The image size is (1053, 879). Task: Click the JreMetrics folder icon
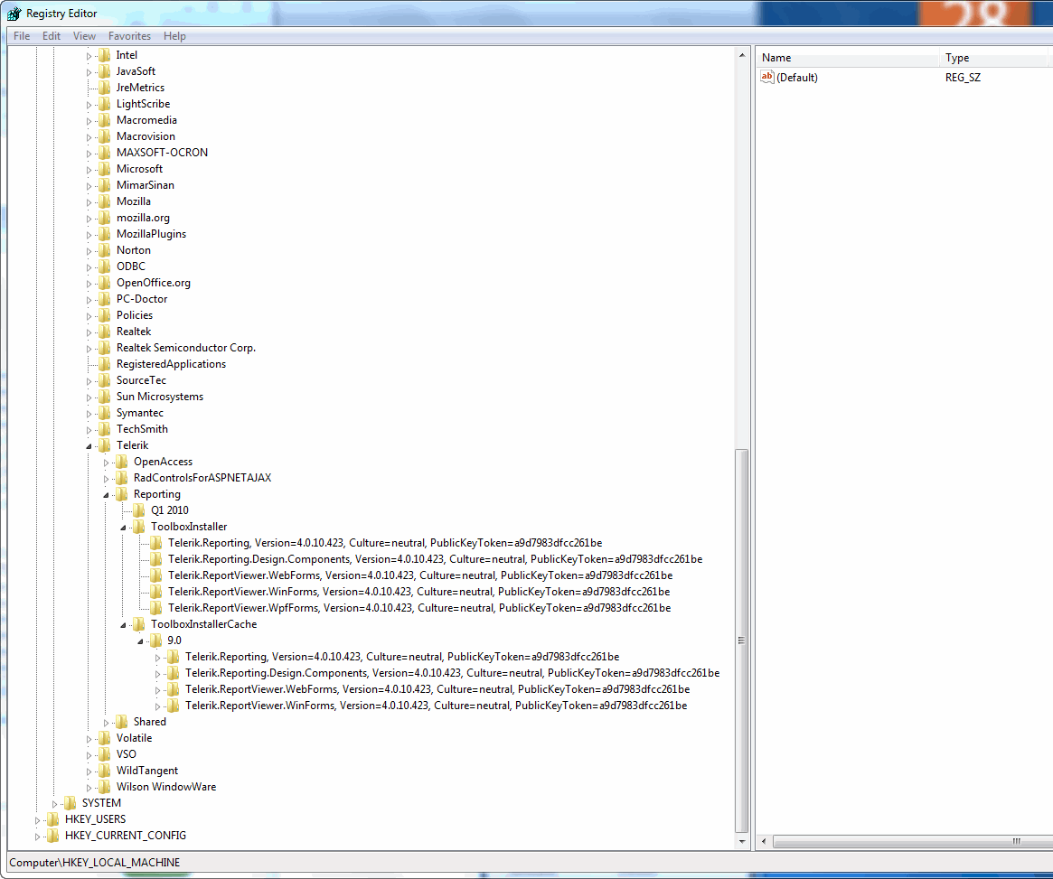(x=105, y=88)
